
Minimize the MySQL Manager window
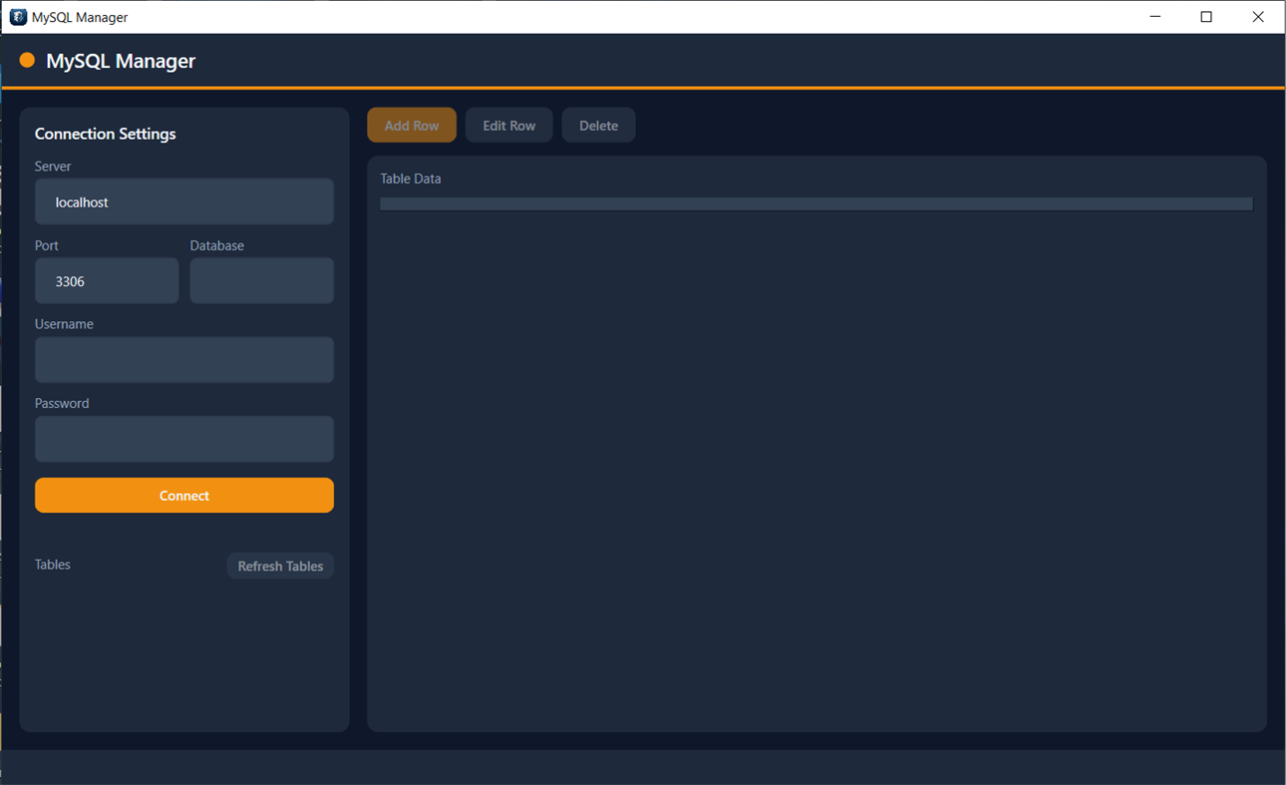(1155, 17)
